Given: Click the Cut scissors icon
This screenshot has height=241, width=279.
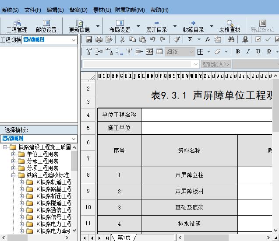Looking at the screenshot, I should (x=122, y=39).
